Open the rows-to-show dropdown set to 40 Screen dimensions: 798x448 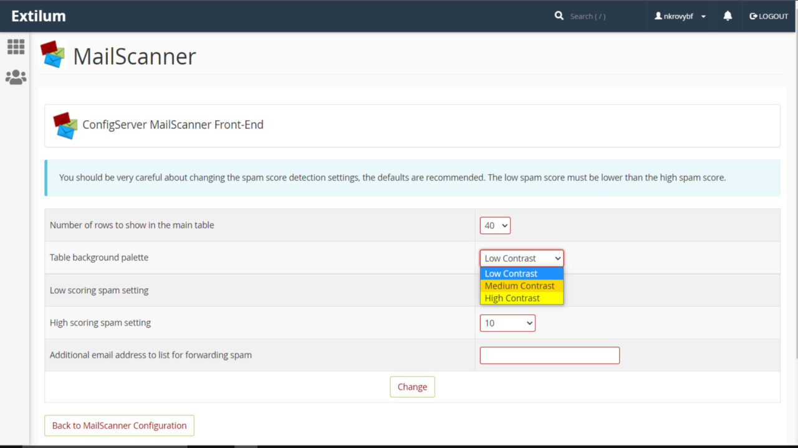click(494, 225)
